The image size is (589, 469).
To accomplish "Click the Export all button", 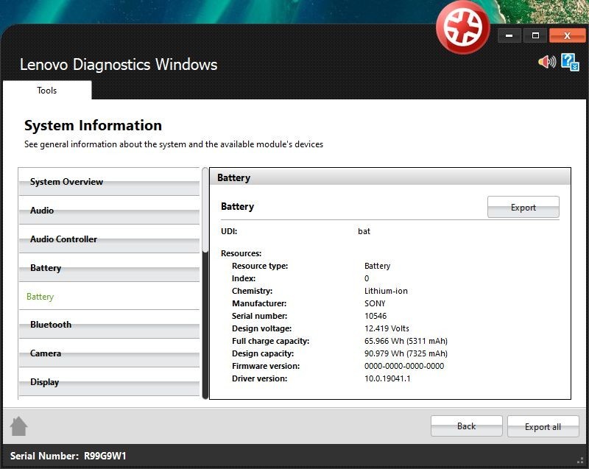I will 543,426.
